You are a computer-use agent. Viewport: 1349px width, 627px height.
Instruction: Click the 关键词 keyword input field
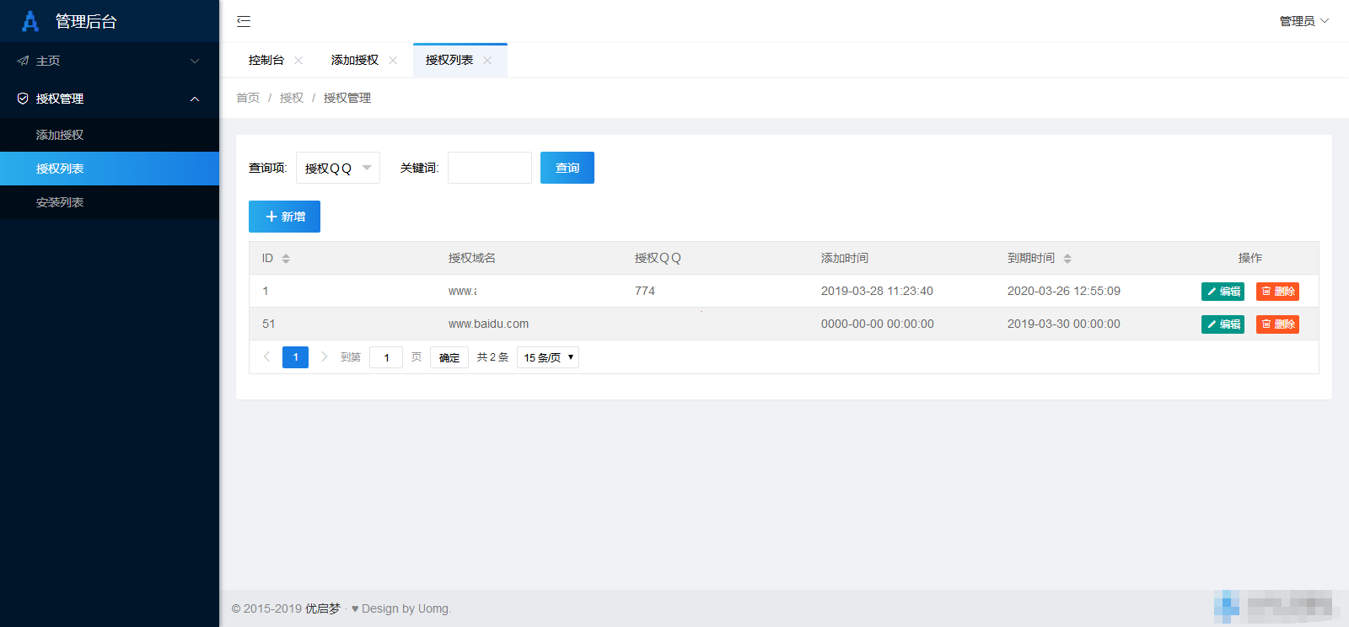coord(489,168)
